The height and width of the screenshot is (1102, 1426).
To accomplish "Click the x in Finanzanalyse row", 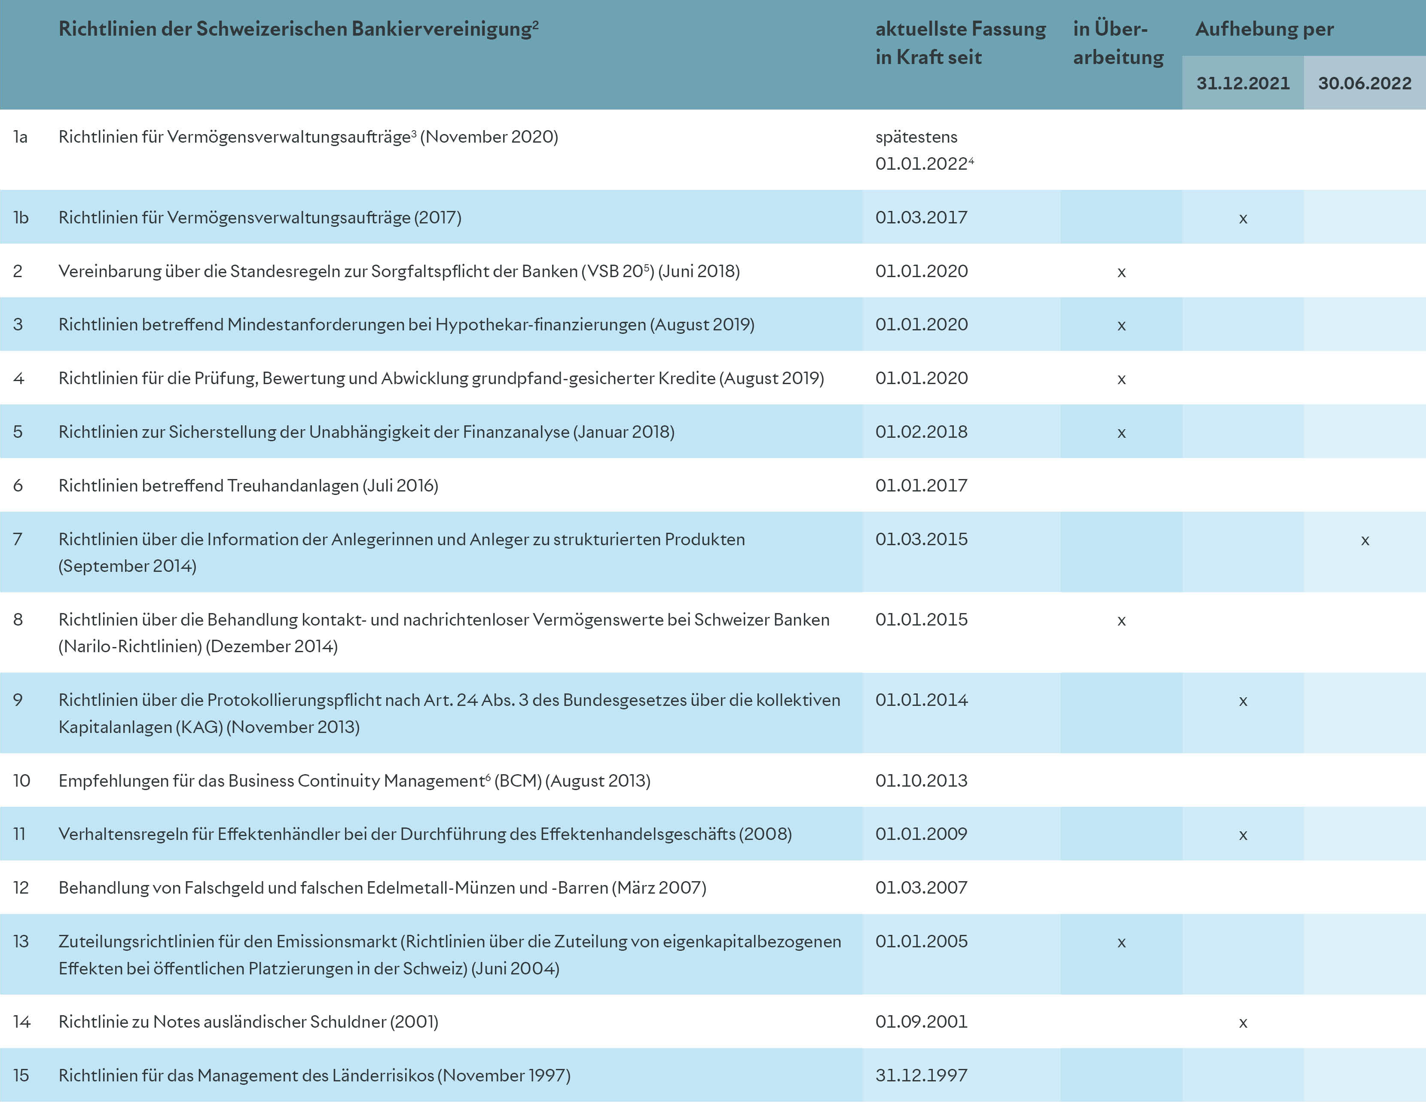I will (1121, 433).
